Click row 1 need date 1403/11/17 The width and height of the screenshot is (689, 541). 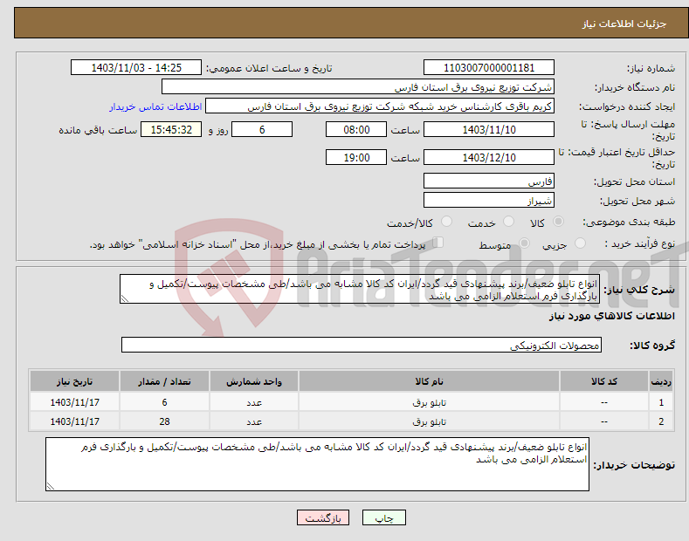point(75,402)
